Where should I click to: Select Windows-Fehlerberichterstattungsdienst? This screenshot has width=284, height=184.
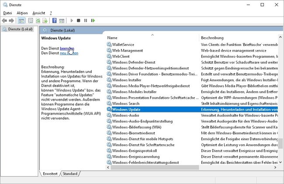point(192,162)
